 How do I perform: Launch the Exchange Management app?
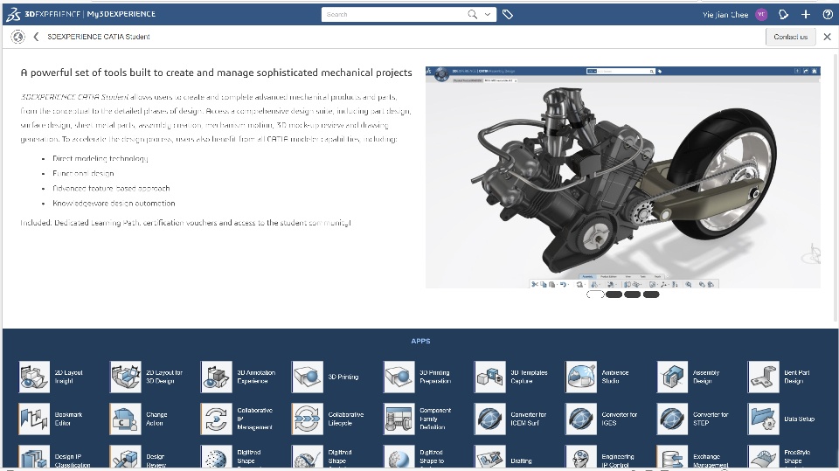pos(673,458)
